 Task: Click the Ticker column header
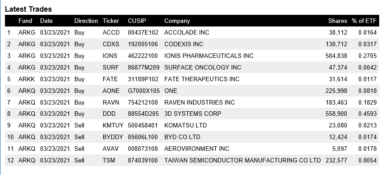(x=111, y=21)
